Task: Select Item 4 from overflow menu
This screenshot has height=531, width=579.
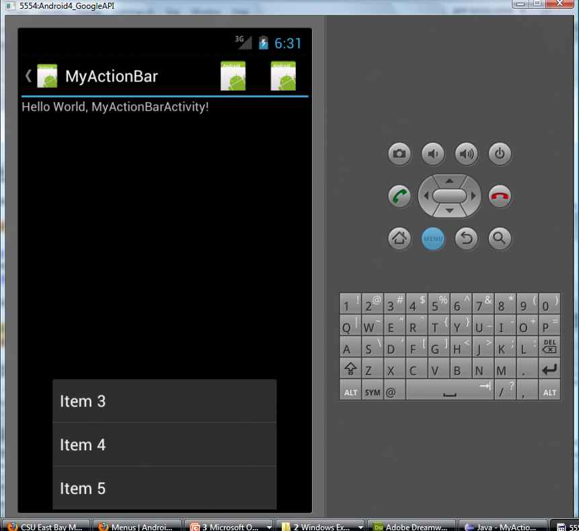Action: 164,444
